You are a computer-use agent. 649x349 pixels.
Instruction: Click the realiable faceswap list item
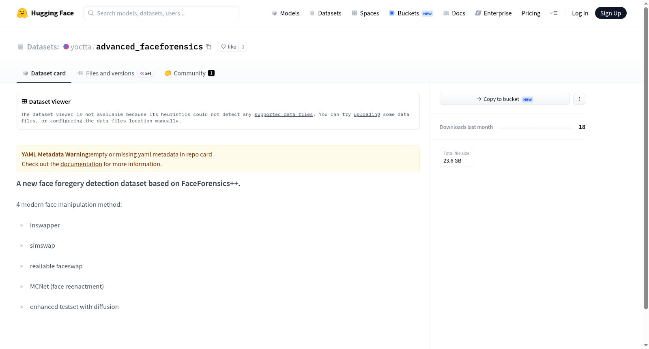pyautogui.click(x=56, y=266)
